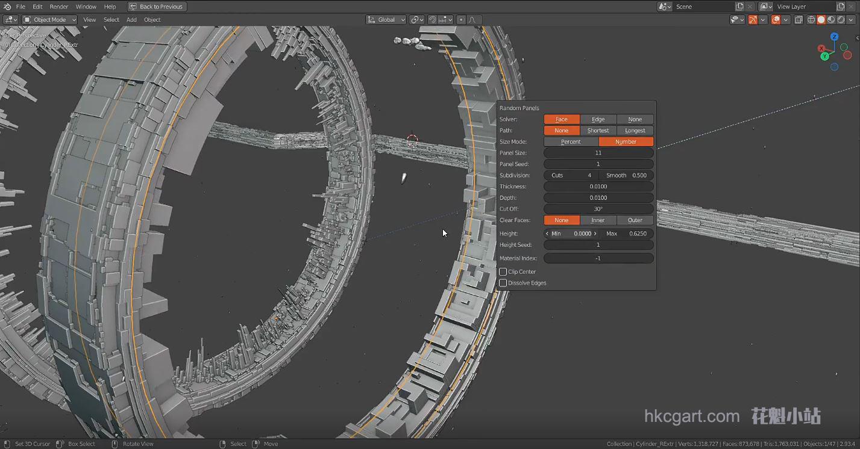860x449 pixels.
Task: Click Back to Previous button
Action: click(157, 7)
